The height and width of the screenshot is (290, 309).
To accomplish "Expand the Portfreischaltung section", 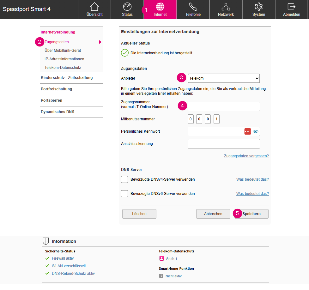I will (57, 89).
